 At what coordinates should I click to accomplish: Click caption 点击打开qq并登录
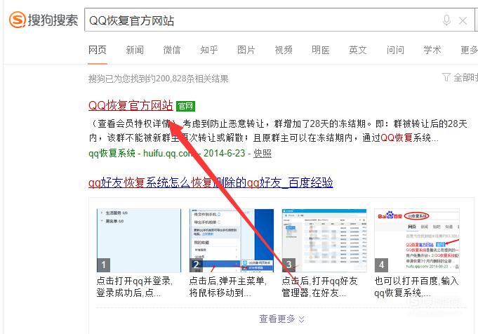coord(135,287)
